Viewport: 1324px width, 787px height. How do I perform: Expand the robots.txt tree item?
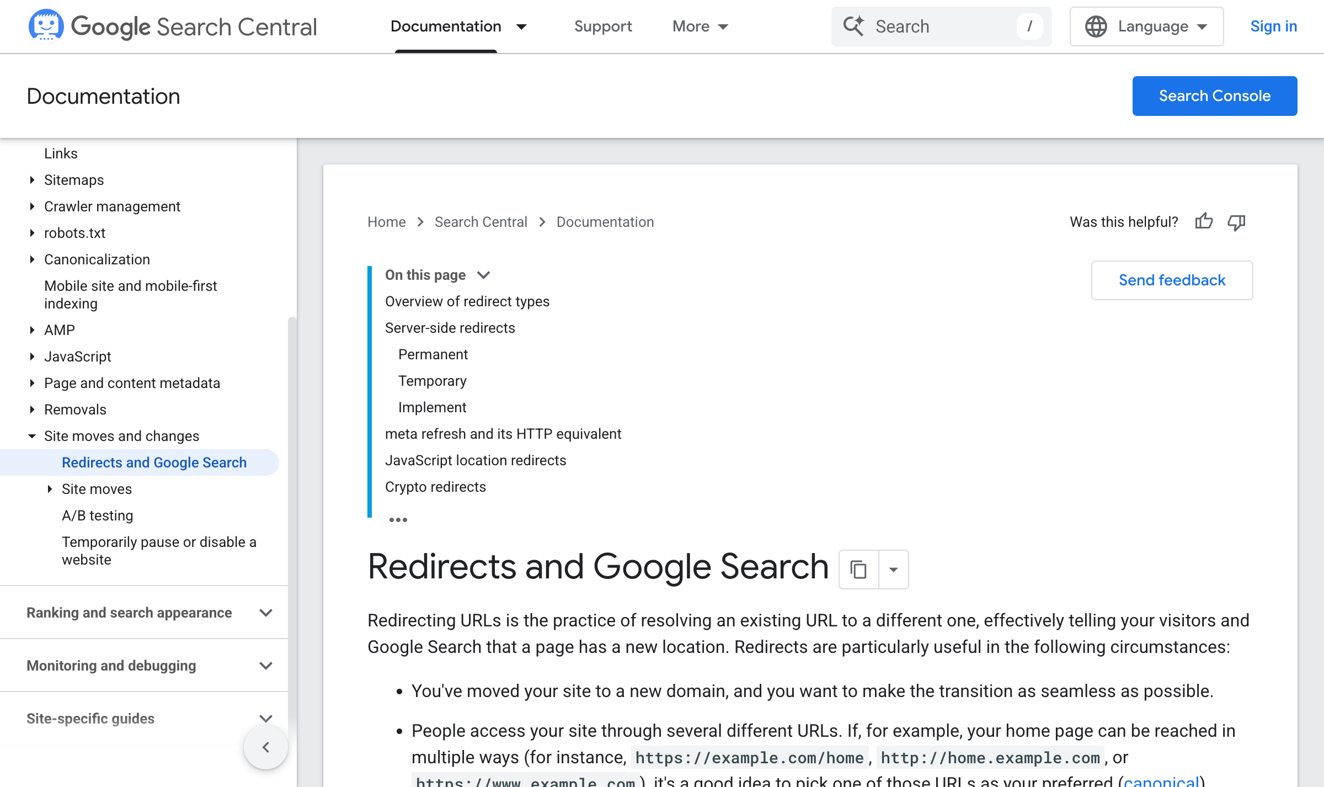coord(32,233)
